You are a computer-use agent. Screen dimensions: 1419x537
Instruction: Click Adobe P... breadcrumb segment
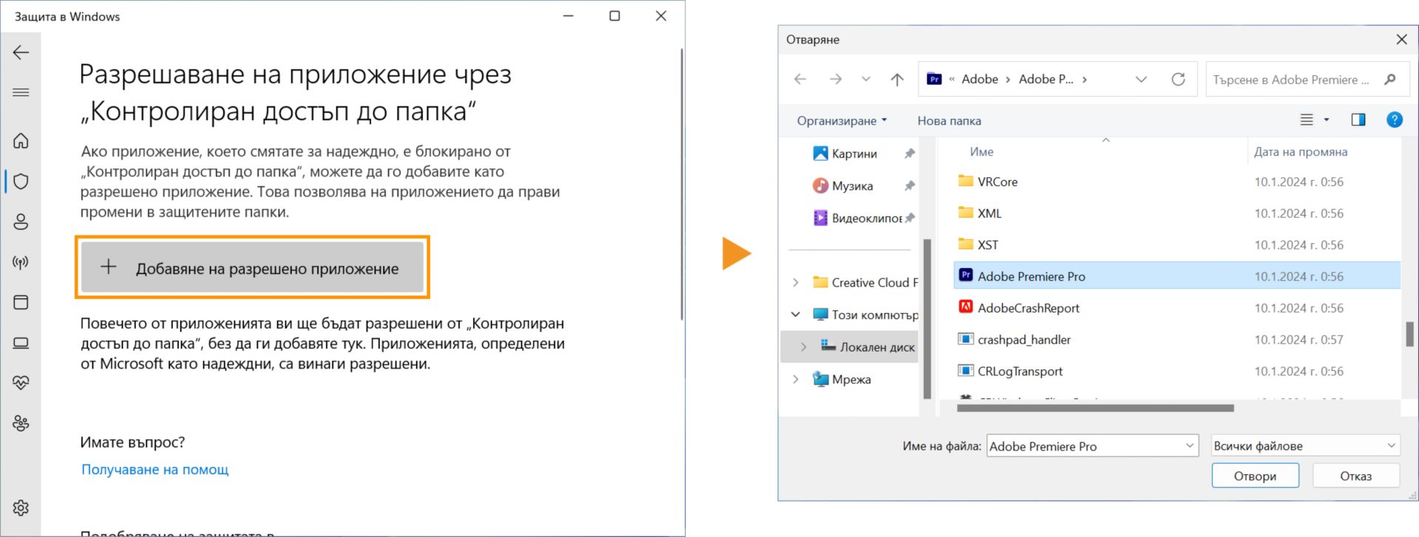point(1046,79)
